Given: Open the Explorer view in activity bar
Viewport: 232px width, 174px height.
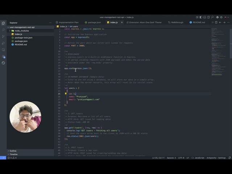Looking at the screenshot, I should 3,23.
